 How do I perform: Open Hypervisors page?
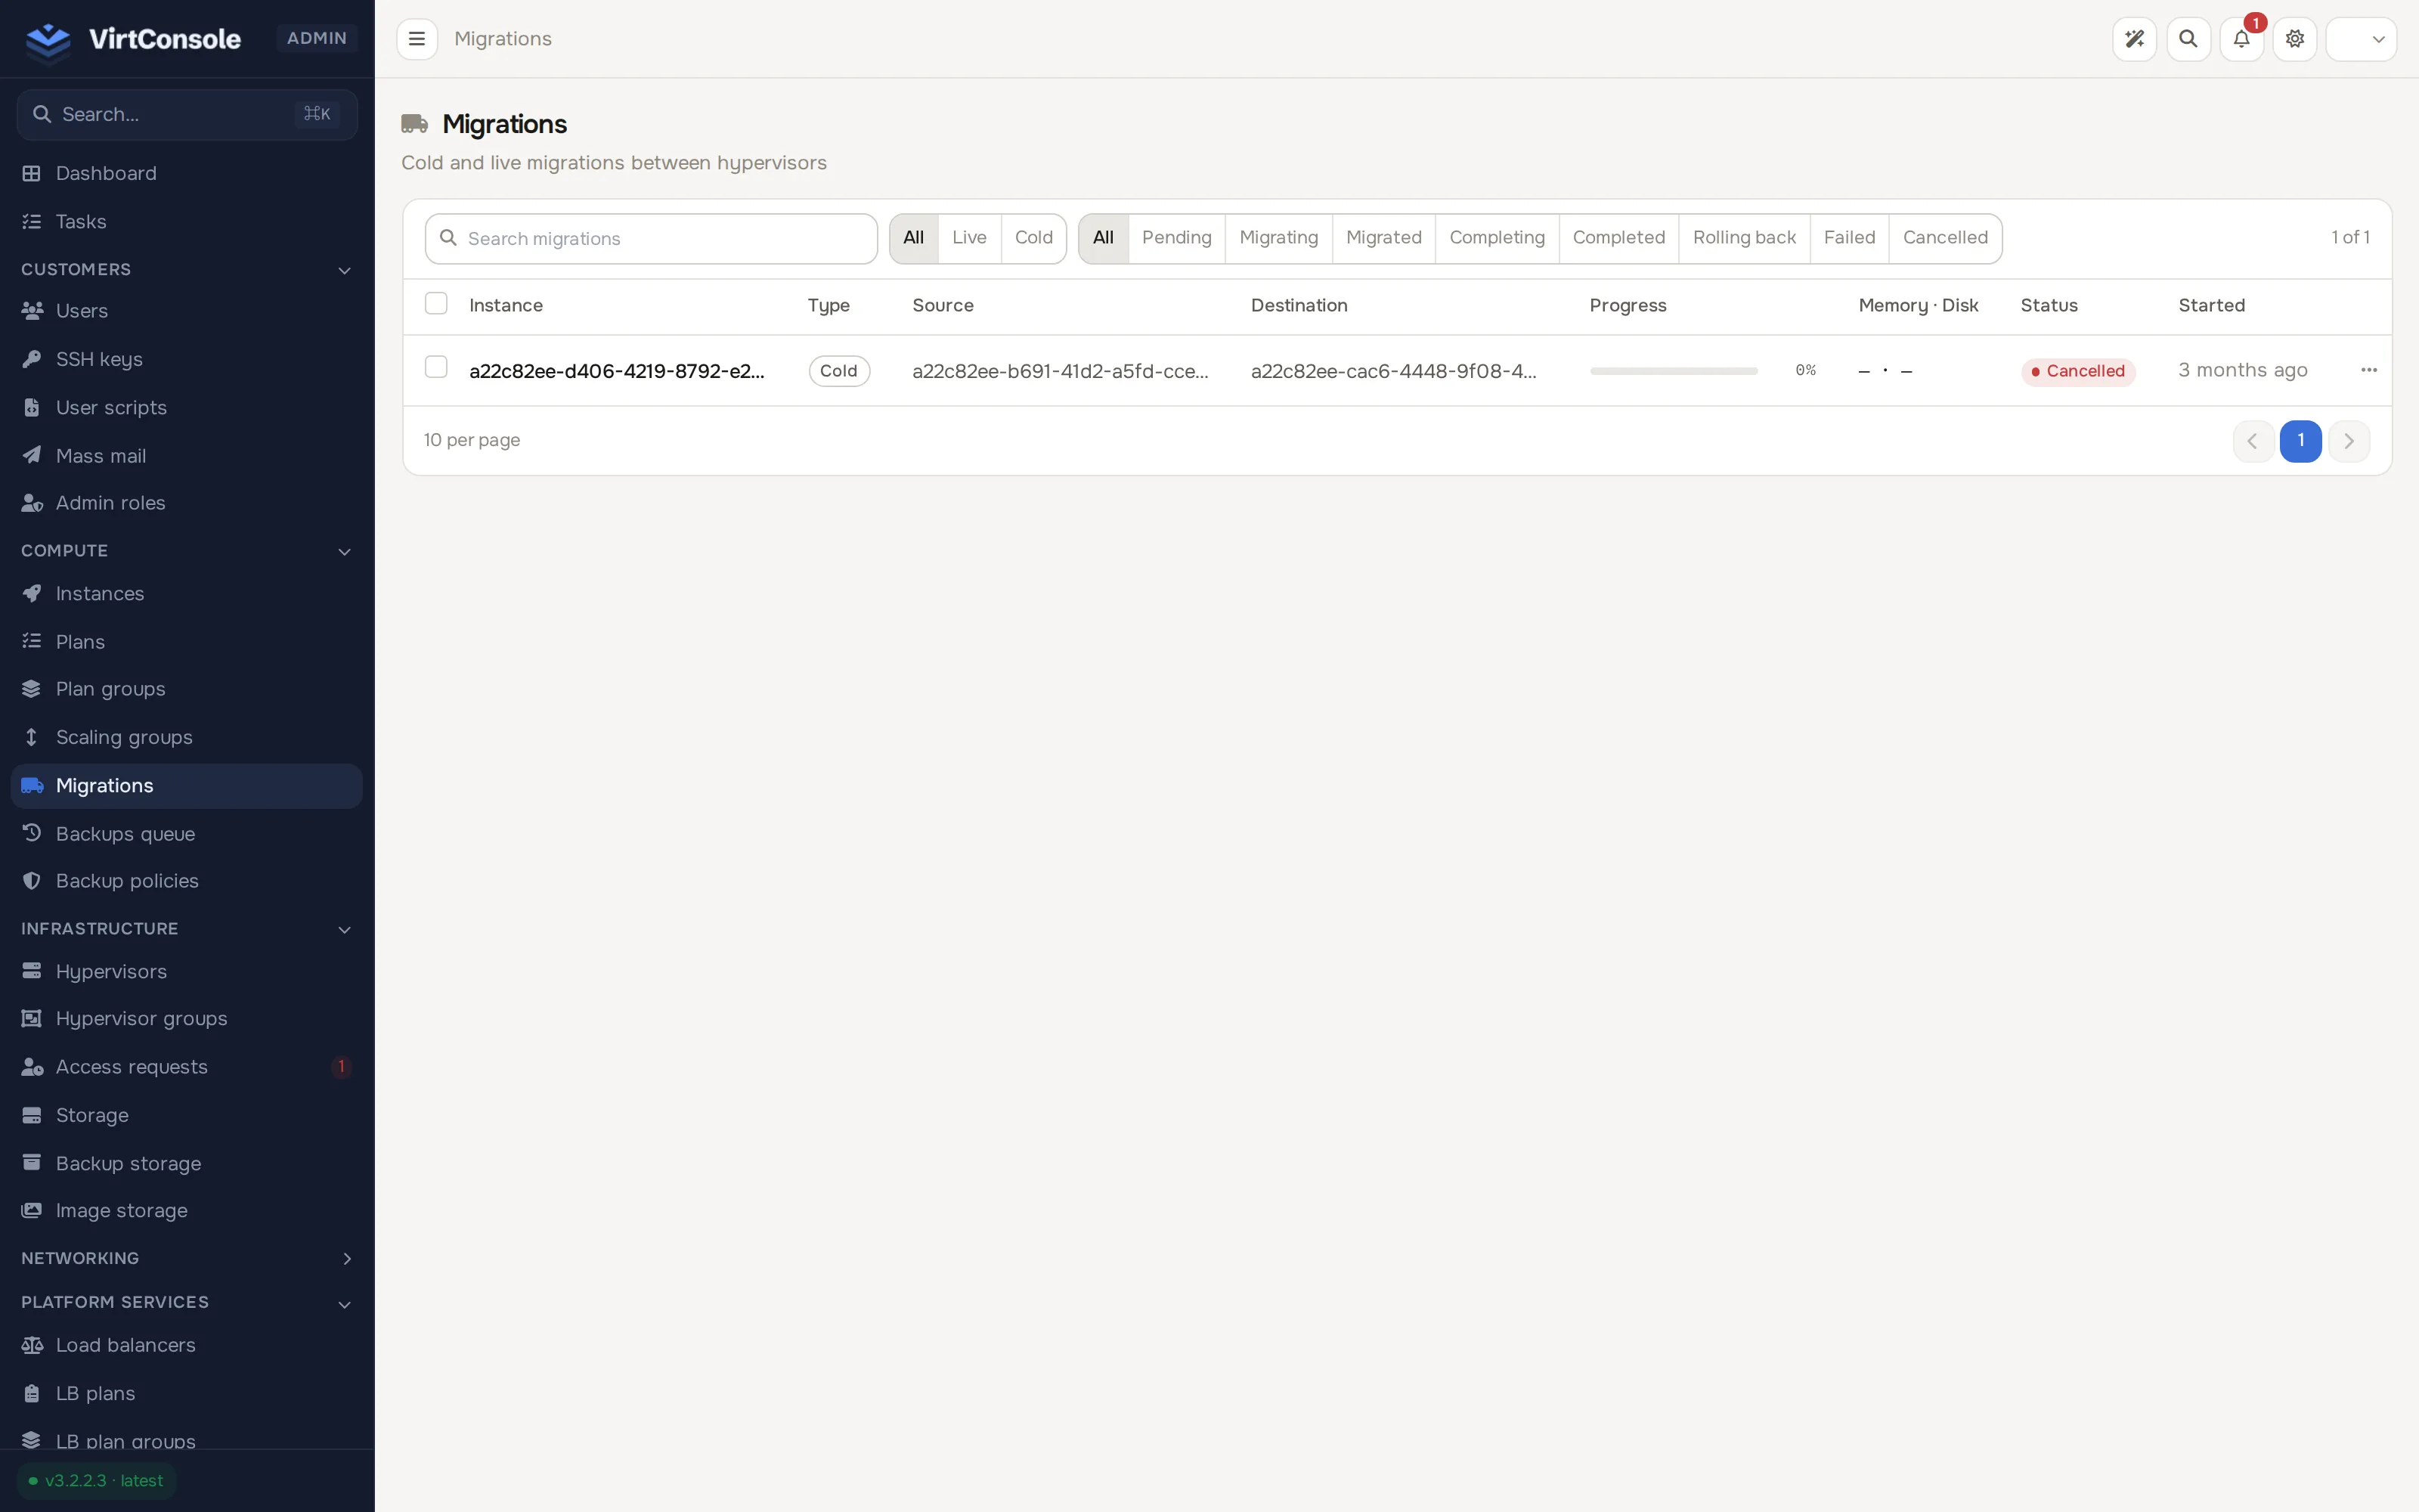pos(187,972)
